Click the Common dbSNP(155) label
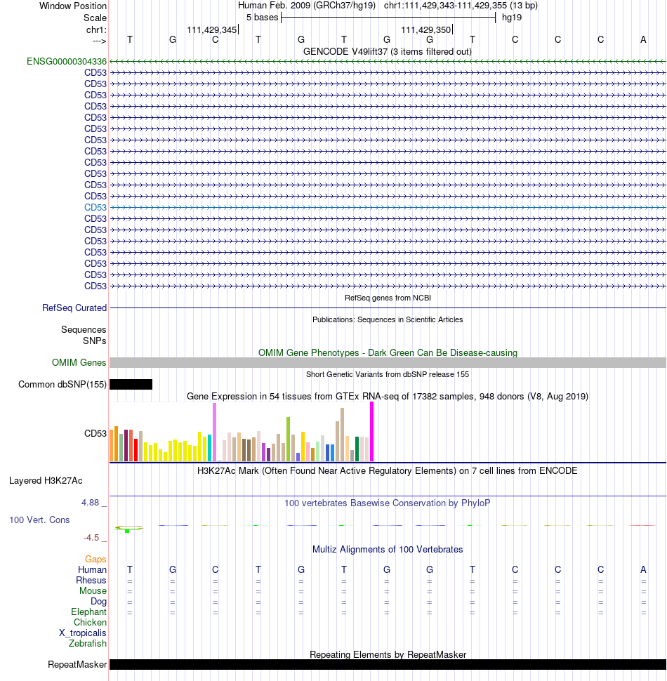The width and height of the screenshot is (667, 681). [62, 384]
